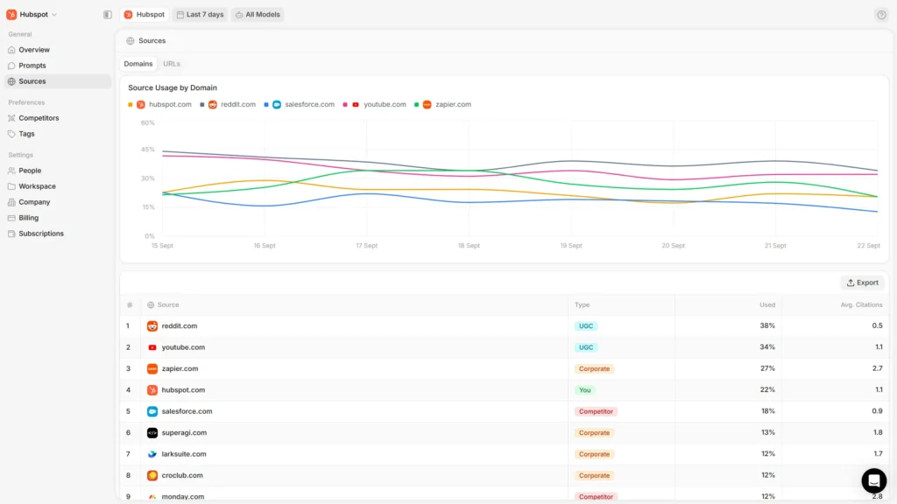This screenshot has width=897, height=504.
Task: Click the croclub.com favicon in table
Action: point(152,475)
